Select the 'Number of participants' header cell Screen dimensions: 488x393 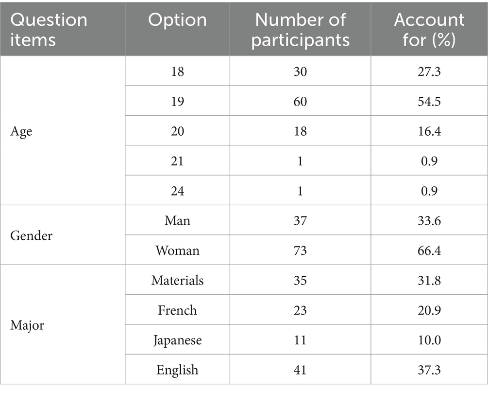pyautogui.click(x=300, y=29)
